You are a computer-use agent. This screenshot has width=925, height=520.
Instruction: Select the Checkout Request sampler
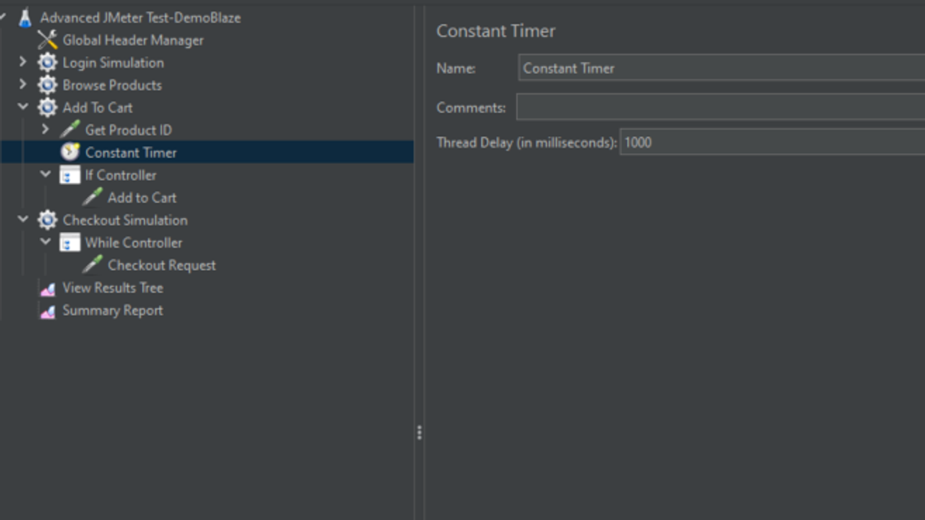pyautogui.click(x=162, y=265)
